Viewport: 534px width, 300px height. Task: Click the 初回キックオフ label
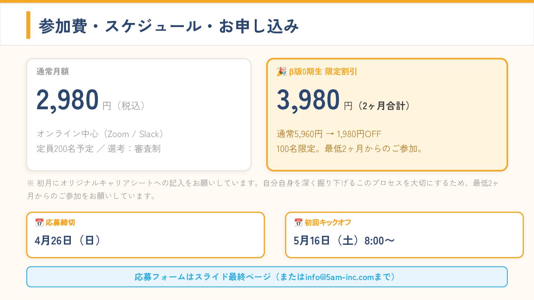pos(328,223)
